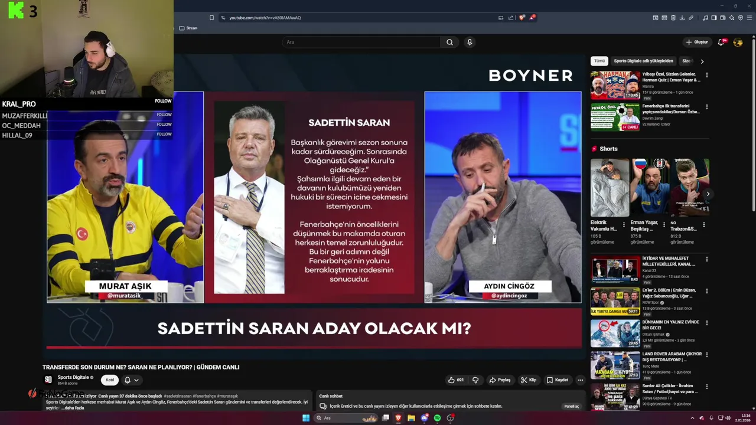Click the bookmark icon in the address bar

click(x=211, y=18)
